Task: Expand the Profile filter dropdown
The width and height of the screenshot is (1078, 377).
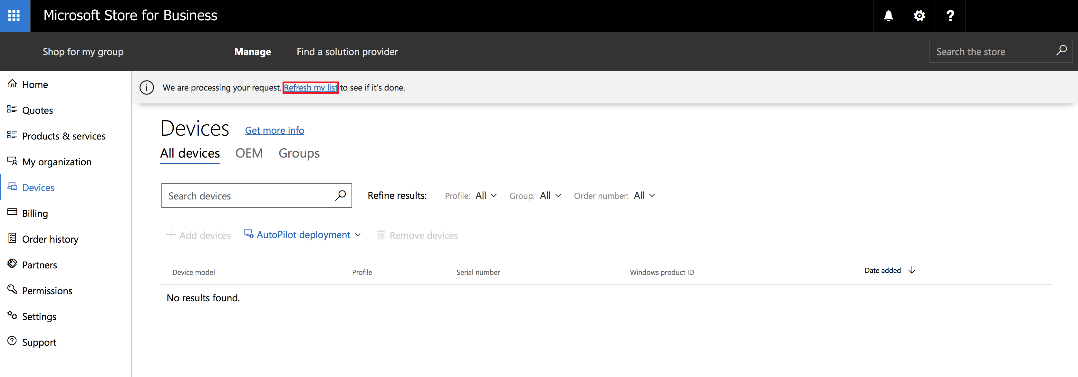Action: click(x=486, y=195)
